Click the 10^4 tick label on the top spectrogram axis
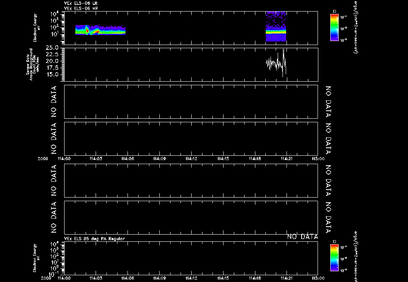408x282 pixels. [54, 14]
